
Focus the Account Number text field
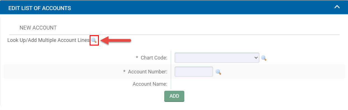click(194, 71)
